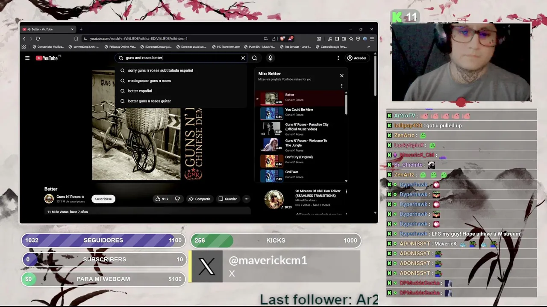Click the Suscribirse button
This screenshot has width=547, height=307.
103,199
